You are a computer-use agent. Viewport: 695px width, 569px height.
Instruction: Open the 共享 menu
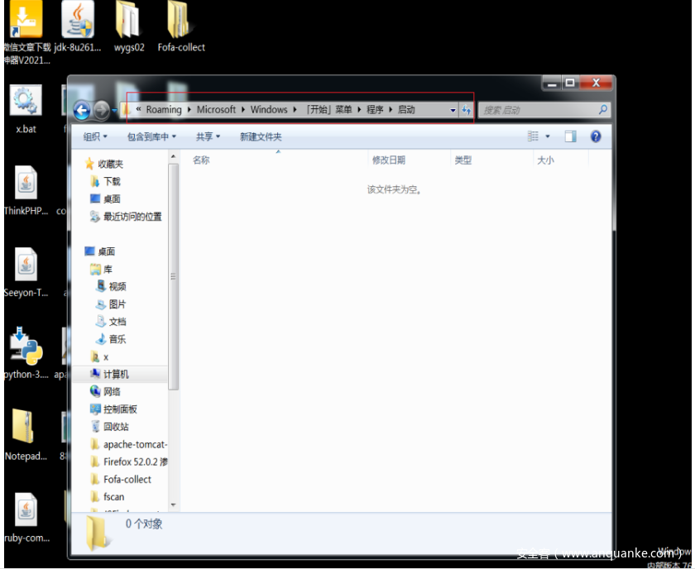pos(208,136)
